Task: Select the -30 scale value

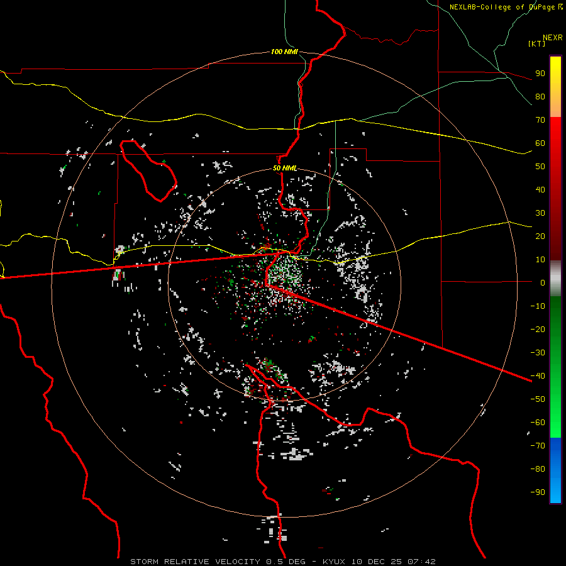Action: (538, 353)
